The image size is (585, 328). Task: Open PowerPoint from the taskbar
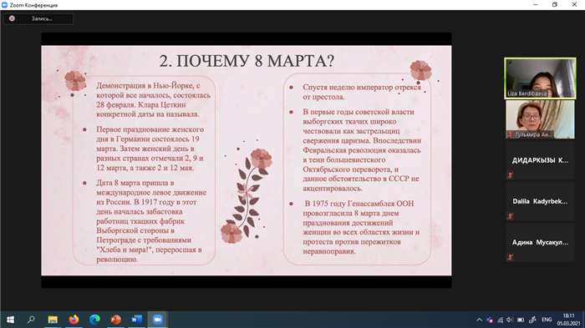click(115, 320)
